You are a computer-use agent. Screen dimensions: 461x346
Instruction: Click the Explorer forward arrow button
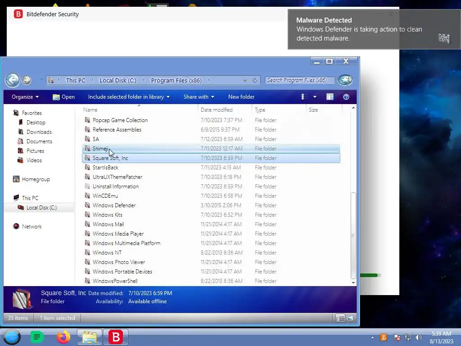point(27,80)
